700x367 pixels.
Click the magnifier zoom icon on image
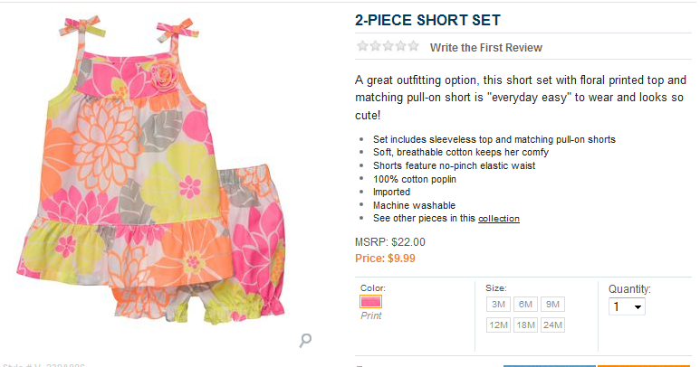point(306,340)
